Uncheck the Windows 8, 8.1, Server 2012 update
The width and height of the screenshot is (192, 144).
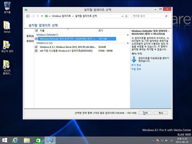(x=36, y=47)
